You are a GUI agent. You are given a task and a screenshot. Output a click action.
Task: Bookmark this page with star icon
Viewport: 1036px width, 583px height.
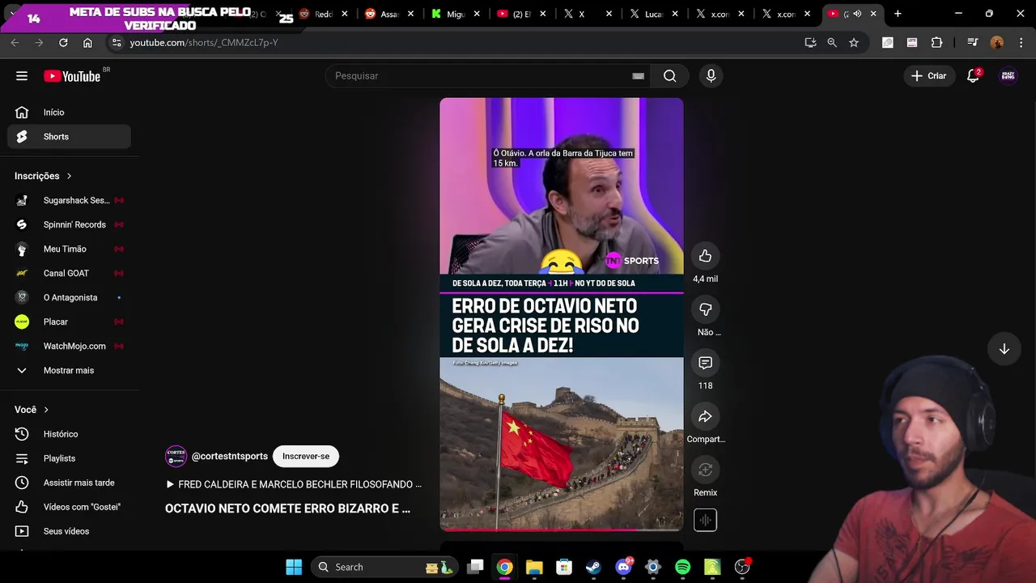853,42
